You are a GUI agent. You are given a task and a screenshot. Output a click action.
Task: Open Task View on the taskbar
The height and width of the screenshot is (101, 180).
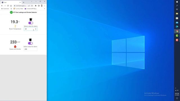(177, 9)
